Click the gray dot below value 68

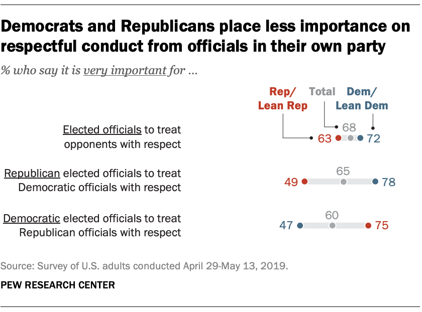pos(350,138)
